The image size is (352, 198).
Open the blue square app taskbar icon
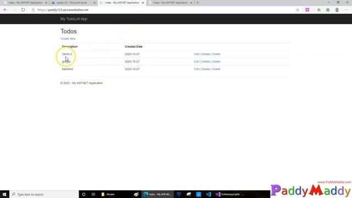199,194
